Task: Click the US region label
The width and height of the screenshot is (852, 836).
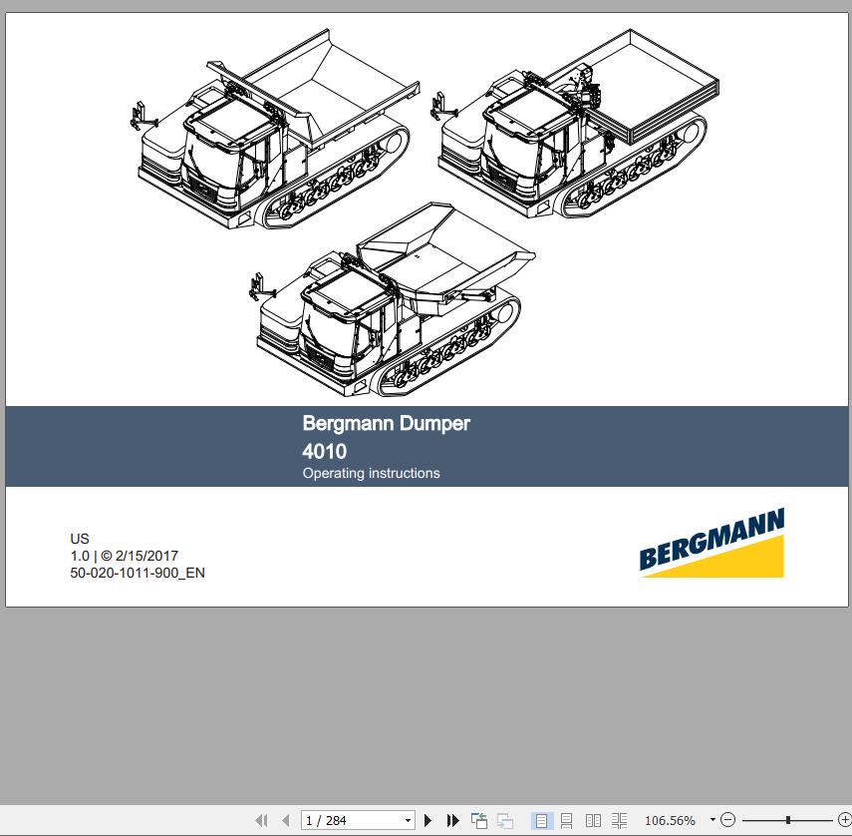Action: tap(80, 539)
